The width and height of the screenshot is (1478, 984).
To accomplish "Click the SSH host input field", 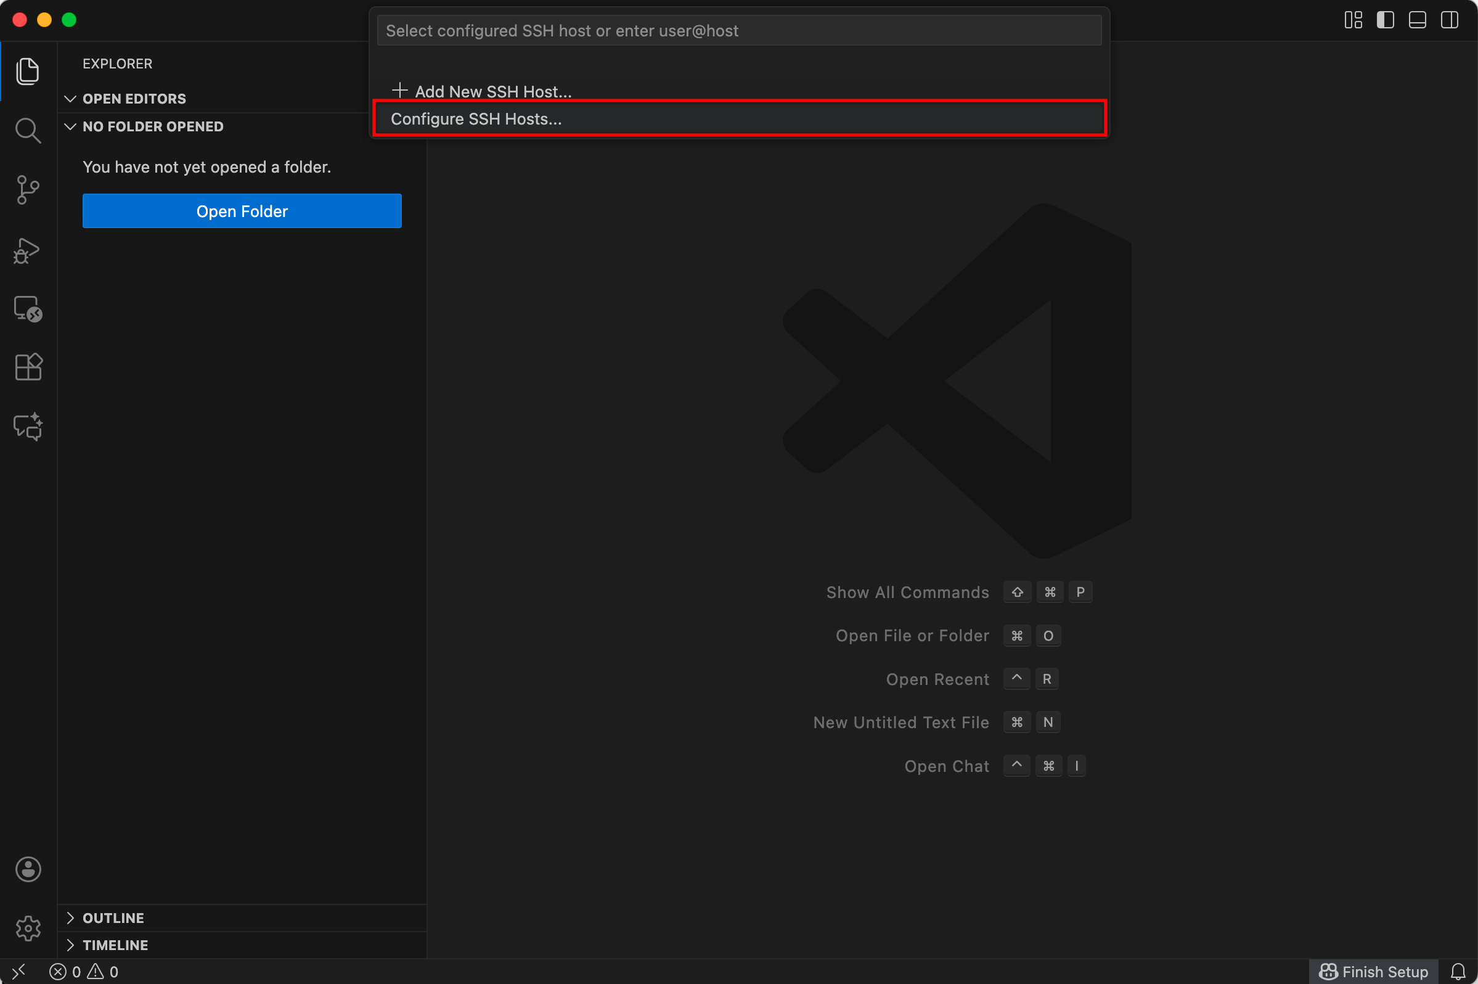I will (x=738, y=31).
